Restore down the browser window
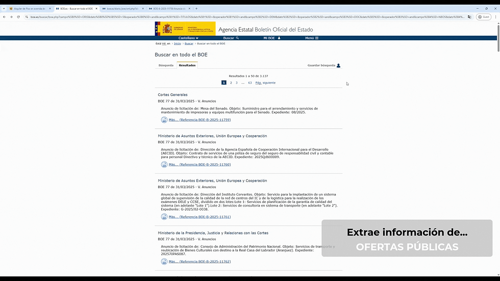Screen dimensions: 500x281 click(x=486, y=9)
